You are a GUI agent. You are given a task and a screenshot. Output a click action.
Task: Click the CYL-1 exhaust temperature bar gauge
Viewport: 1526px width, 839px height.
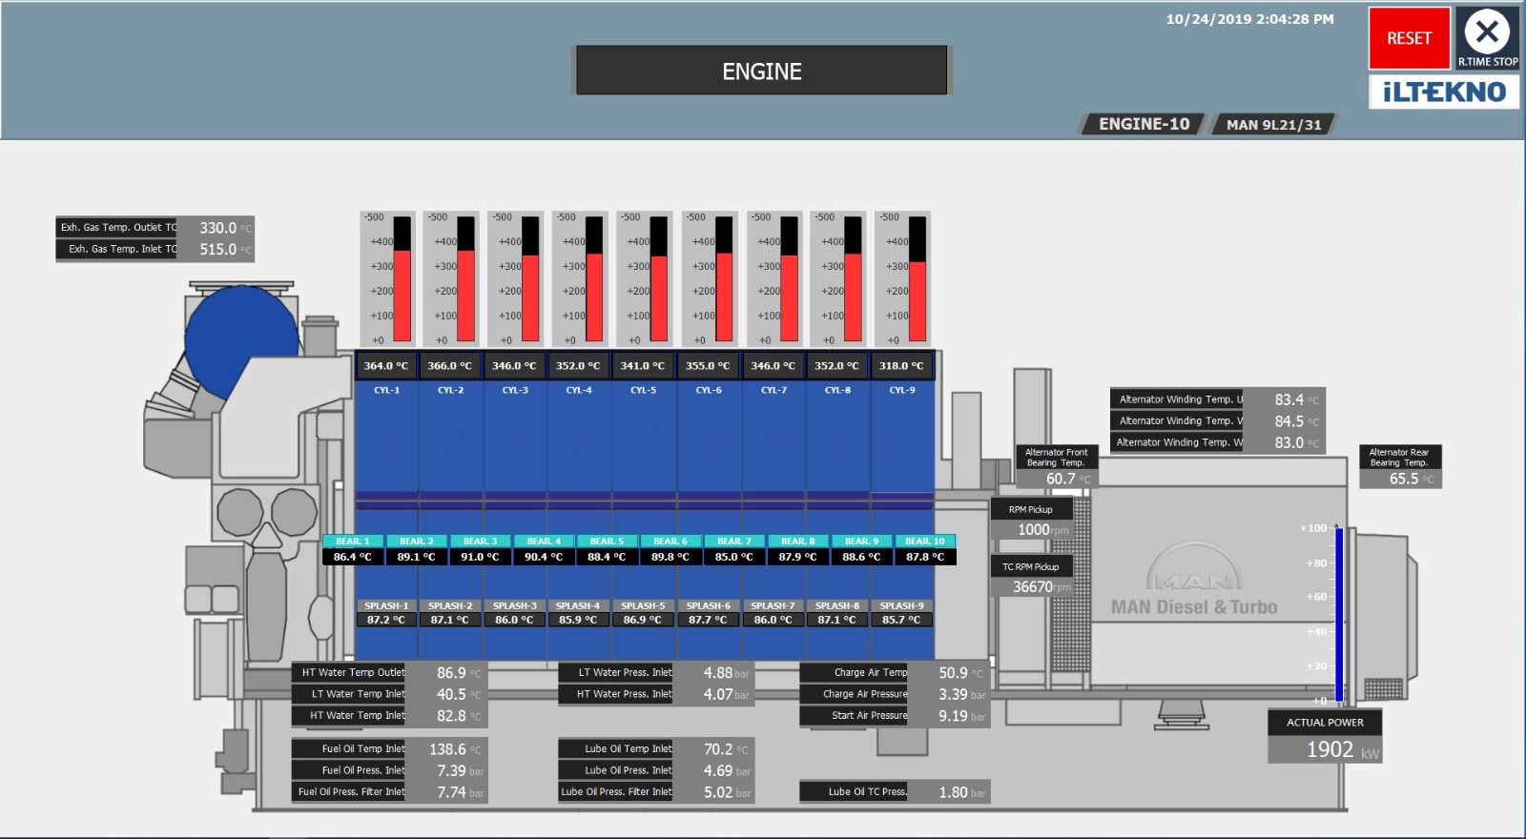[402, 279]
